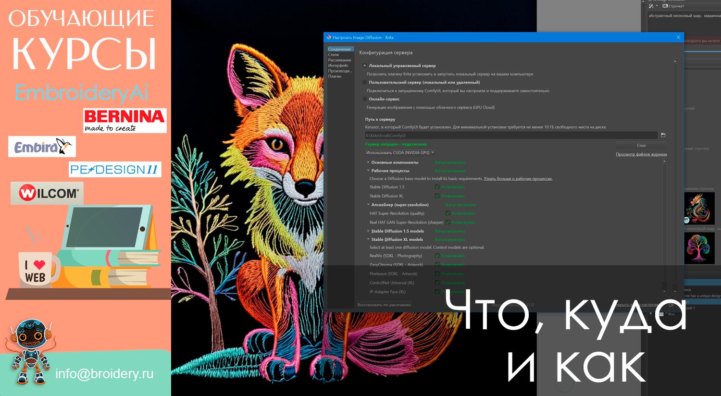This screenshot has width=721, height=396.
Task: Click the Стоп server button
Action: coord(641,145)
